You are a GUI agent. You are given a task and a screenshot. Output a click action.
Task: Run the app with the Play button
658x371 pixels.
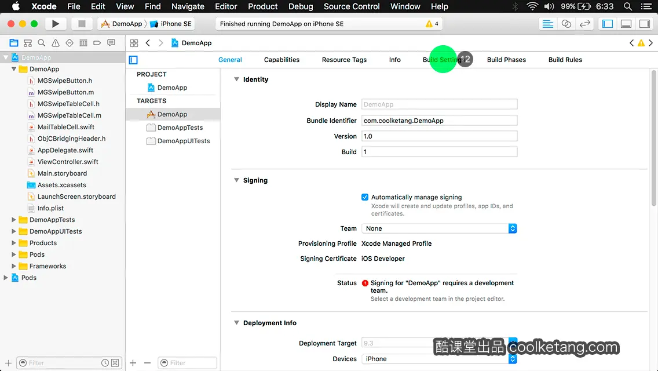coord(55,24)
